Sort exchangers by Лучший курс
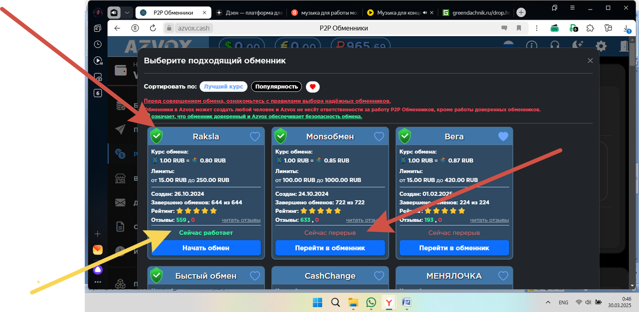Image resolution: width=639 pixels, height=312 pixels. point(224,86)
